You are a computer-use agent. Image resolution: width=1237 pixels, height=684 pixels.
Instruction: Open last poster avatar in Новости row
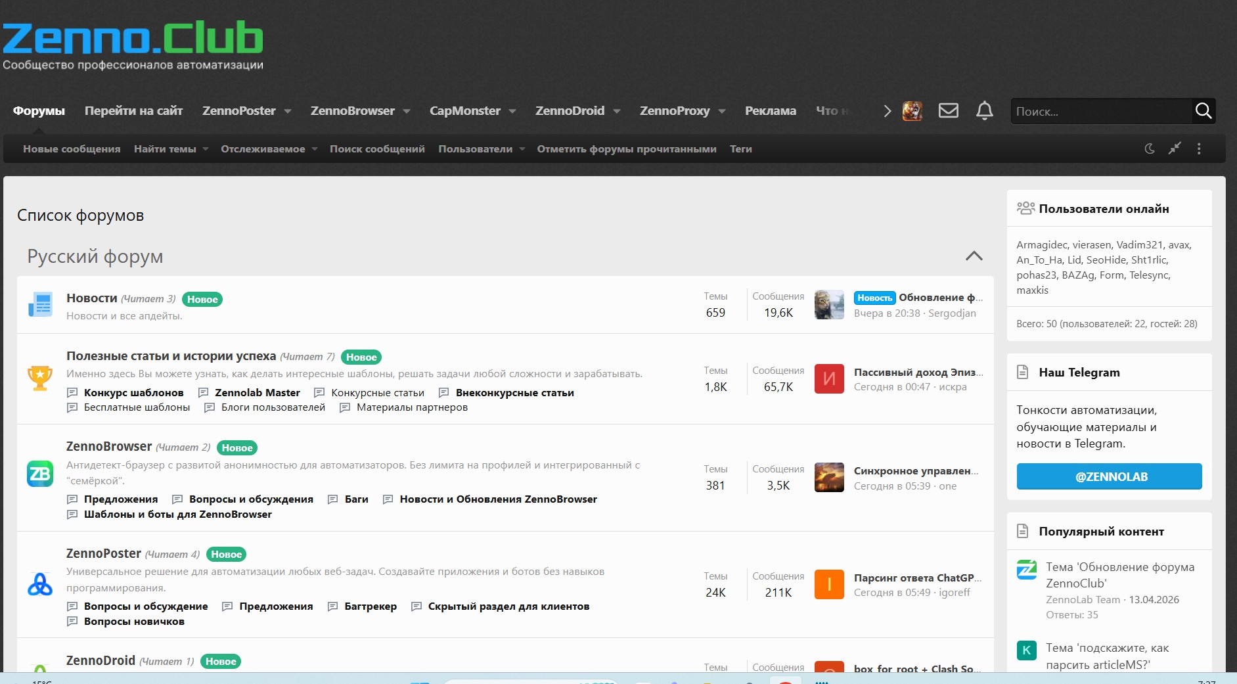pyautogui.click(x=829, y=305)
